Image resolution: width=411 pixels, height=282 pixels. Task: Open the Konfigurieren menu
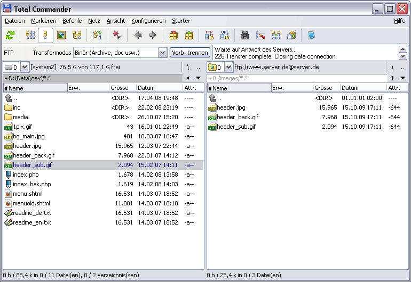tap(148, 21)
